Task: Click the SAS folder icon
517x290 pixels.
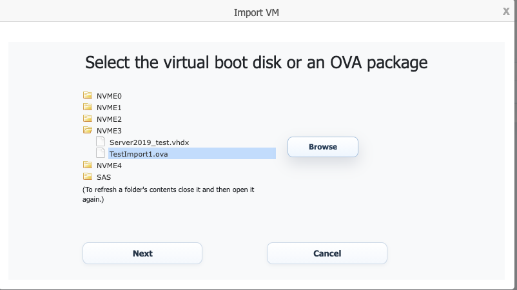Action: [x=88, y=177]
